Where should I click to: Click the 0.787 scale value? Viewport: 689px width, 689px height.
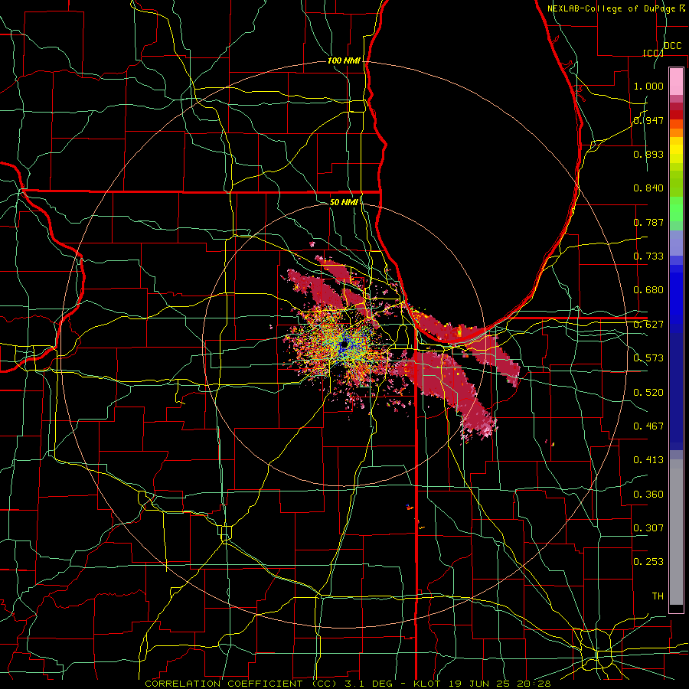(648, 222)
